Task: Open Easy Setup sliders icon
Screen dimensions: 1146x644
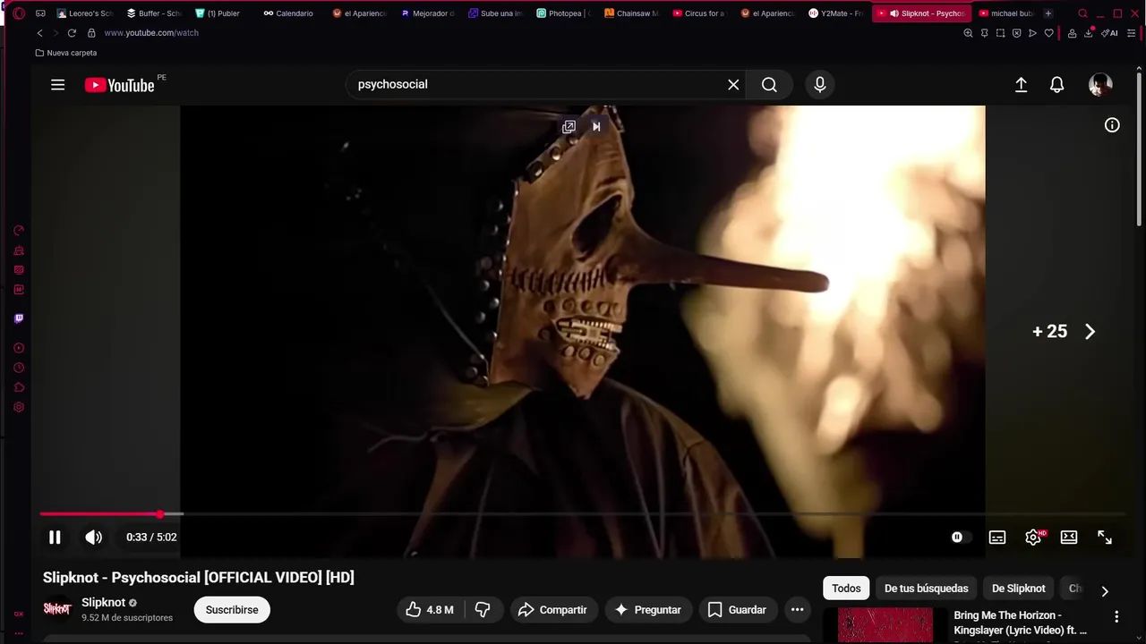Action: click(x=1131, y=33)
